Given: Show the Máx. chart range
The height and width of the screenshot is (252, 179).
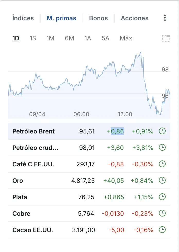Looking at the screenshot, I should [127, 38].
